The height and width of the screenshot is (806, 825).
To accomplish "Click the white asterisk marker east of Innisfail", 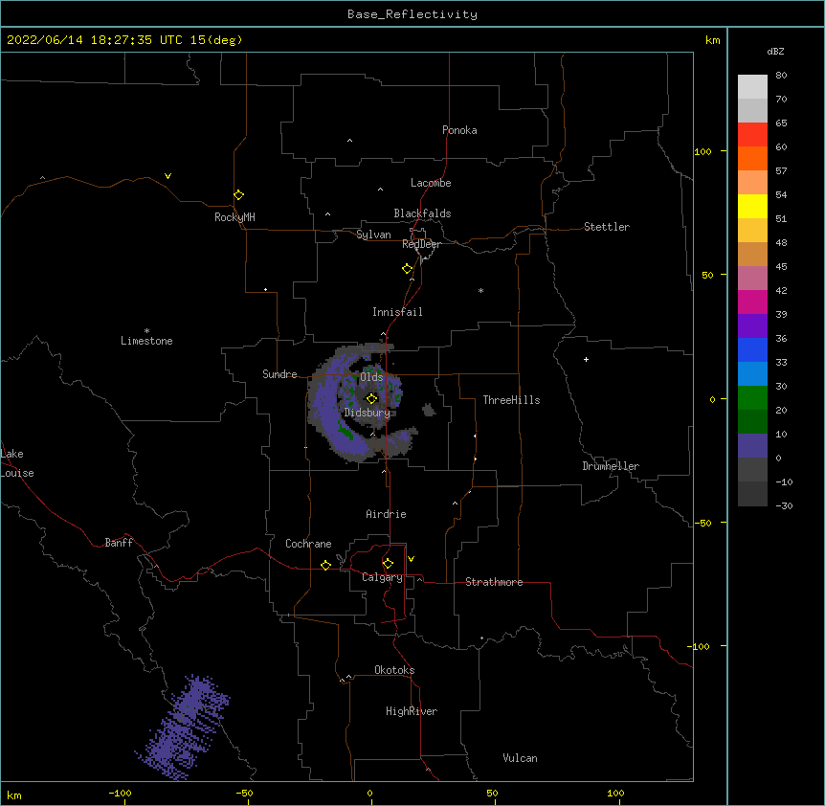I will (480, 291).
